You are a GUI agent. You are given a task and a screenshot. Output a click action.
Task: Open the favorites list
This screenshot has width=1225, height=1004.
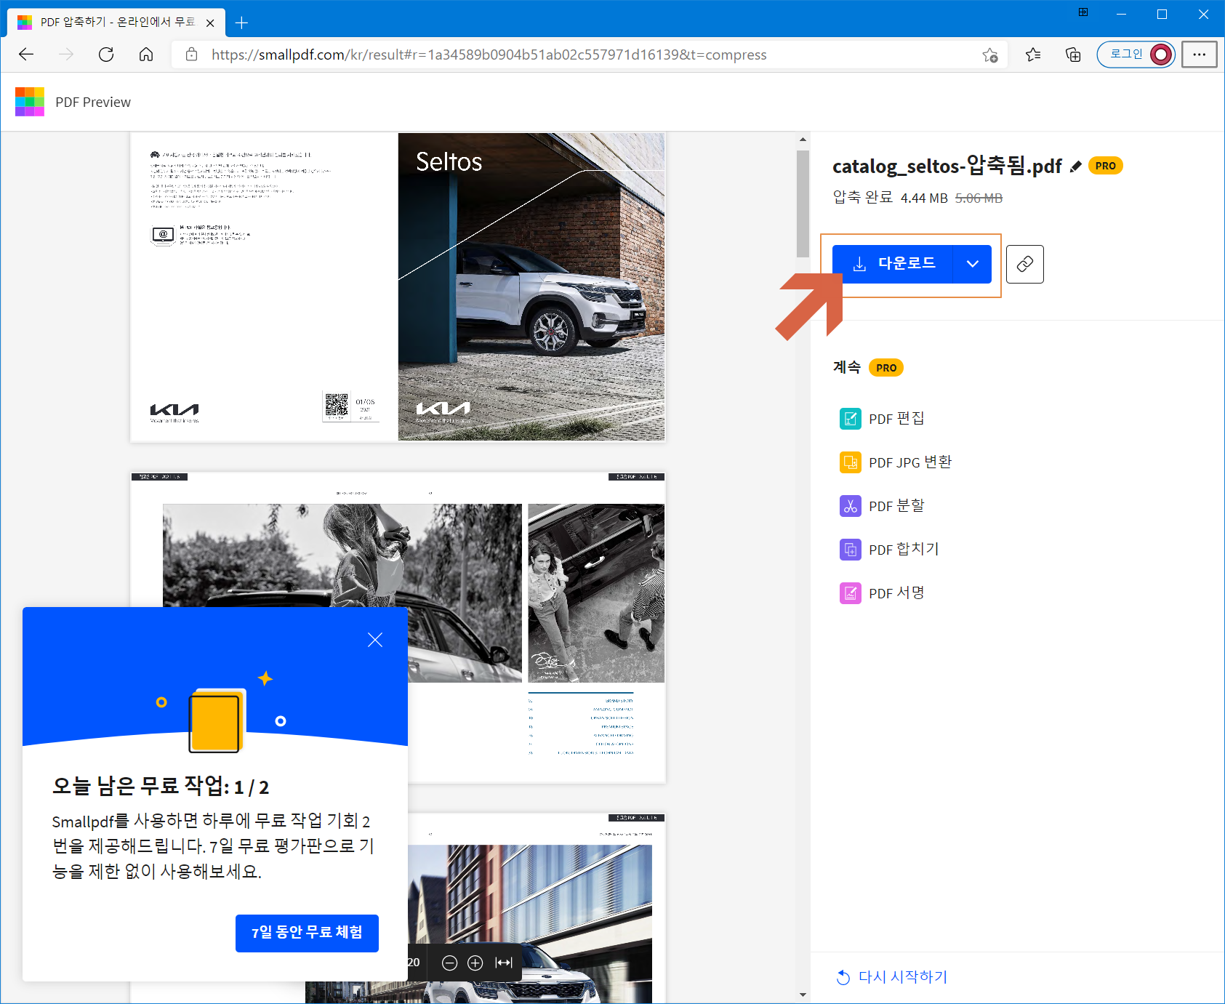(1033, 55)
